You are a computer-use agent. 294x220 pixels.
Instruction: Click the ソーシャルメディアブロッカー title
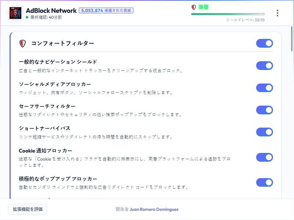(x=55, y=84)
